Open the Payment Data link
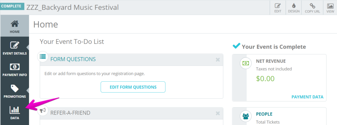Viewport: 337px width, 125px height. [x=307, y=97]
